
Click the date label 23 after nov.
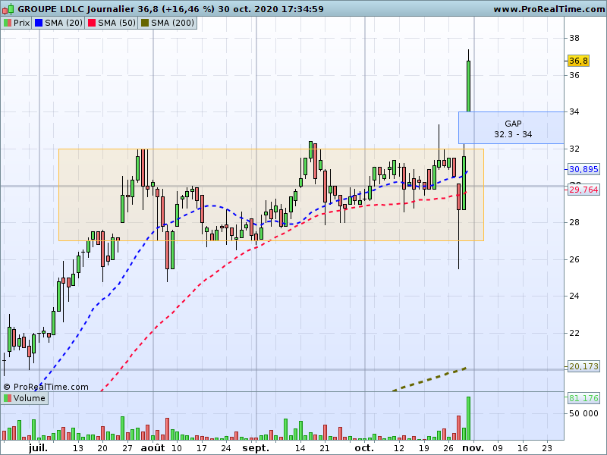pyautogui.click(x=547, y=448)
